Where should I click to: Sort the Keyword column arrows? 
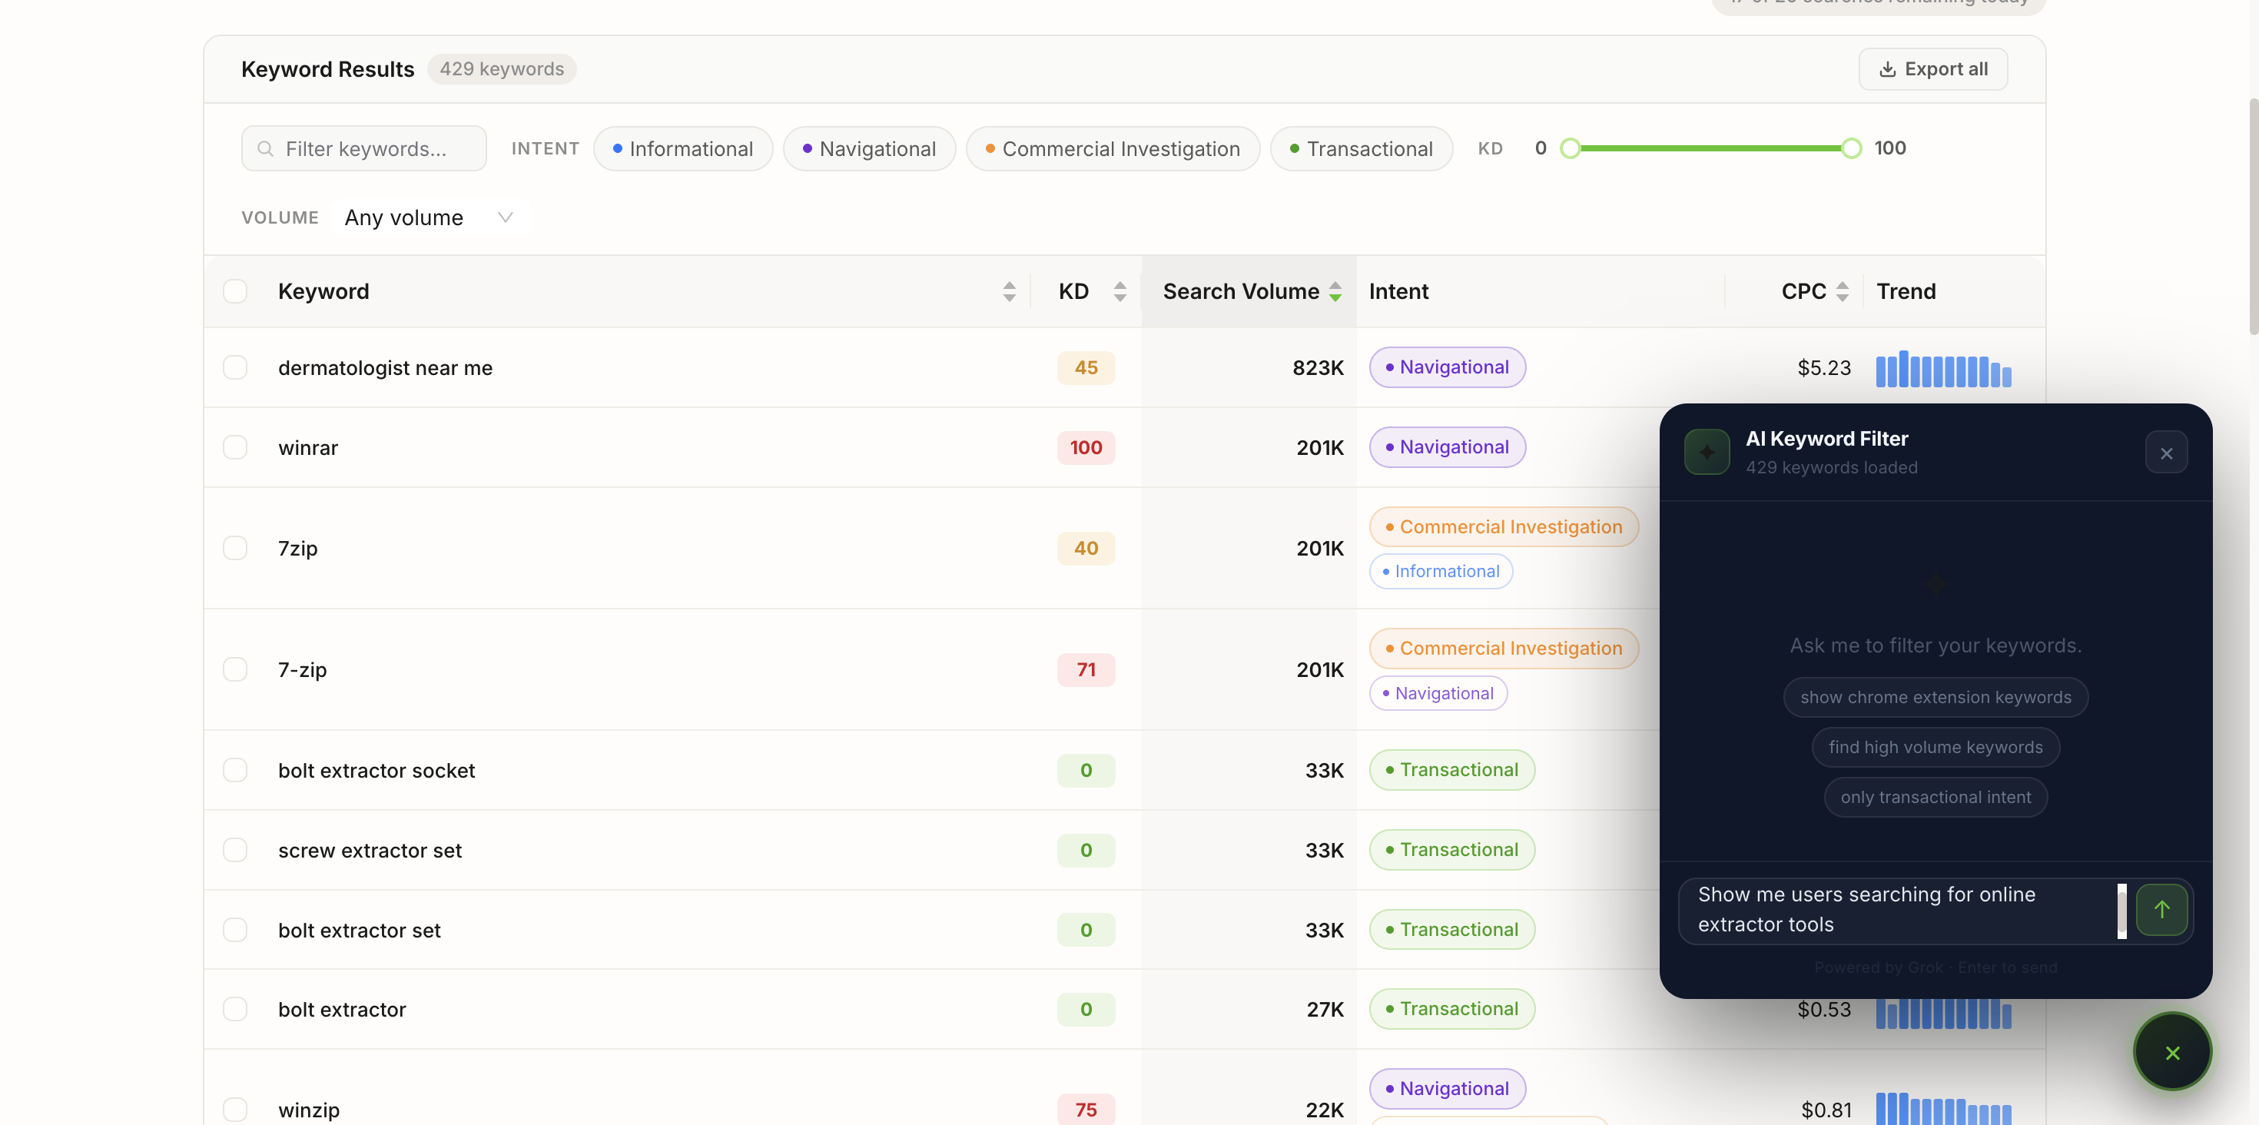(1010, 291)
